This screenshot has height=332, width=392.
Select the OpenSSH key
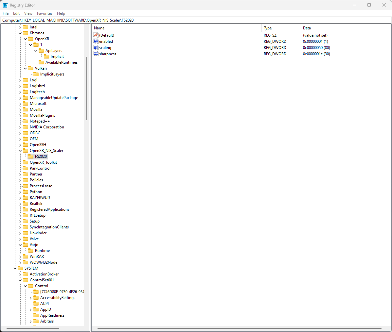(38, 145)
